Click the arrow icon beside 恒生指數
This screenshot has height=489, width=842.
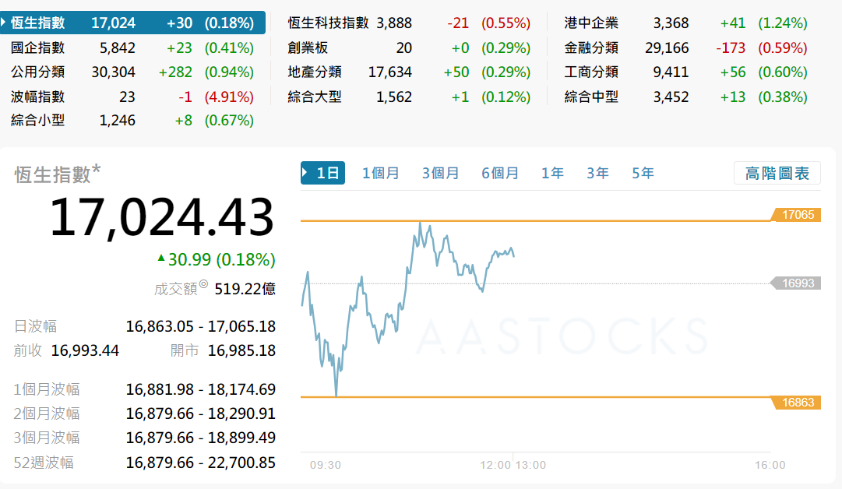(x=5, y=23)
